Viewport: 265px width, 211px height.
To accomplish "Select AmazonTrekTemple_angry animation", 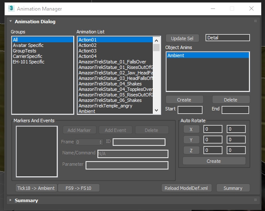I will 115,106.
